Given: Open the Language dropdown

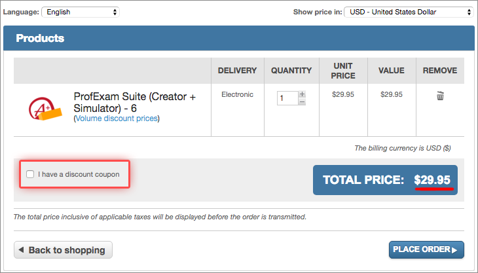Looking at the screenshot, I should tap(81, 12).
